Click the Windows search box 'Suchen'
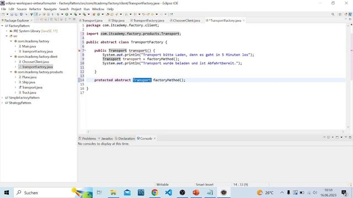This screenshot has height=198, width=353. (x=53, y=193)
